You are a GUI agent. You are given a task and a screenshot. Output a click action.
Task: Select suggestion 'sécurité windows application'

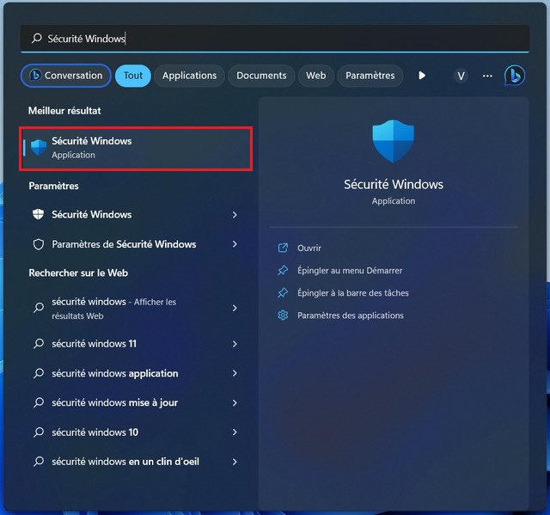[x=136, y=373]
